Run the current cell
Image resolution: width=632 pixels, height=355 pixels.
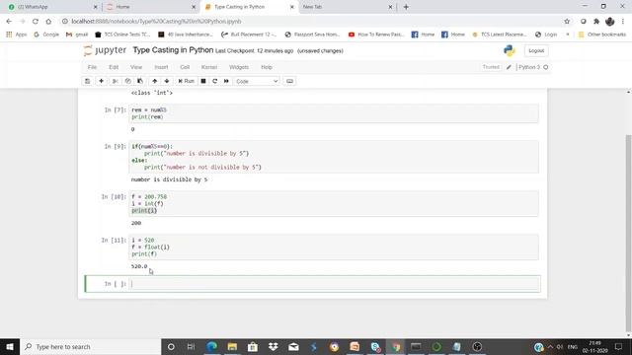(x=186, y=81)
